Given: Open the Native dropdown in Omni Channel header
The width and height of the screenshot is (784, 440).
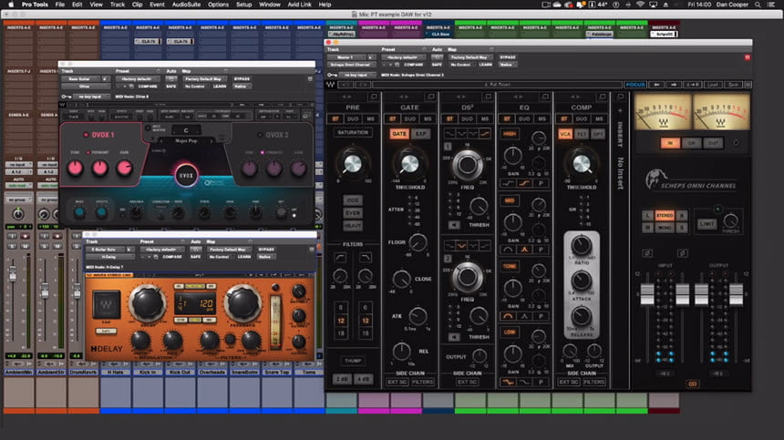Looking at the screenshot, I should tap(507, 65).
